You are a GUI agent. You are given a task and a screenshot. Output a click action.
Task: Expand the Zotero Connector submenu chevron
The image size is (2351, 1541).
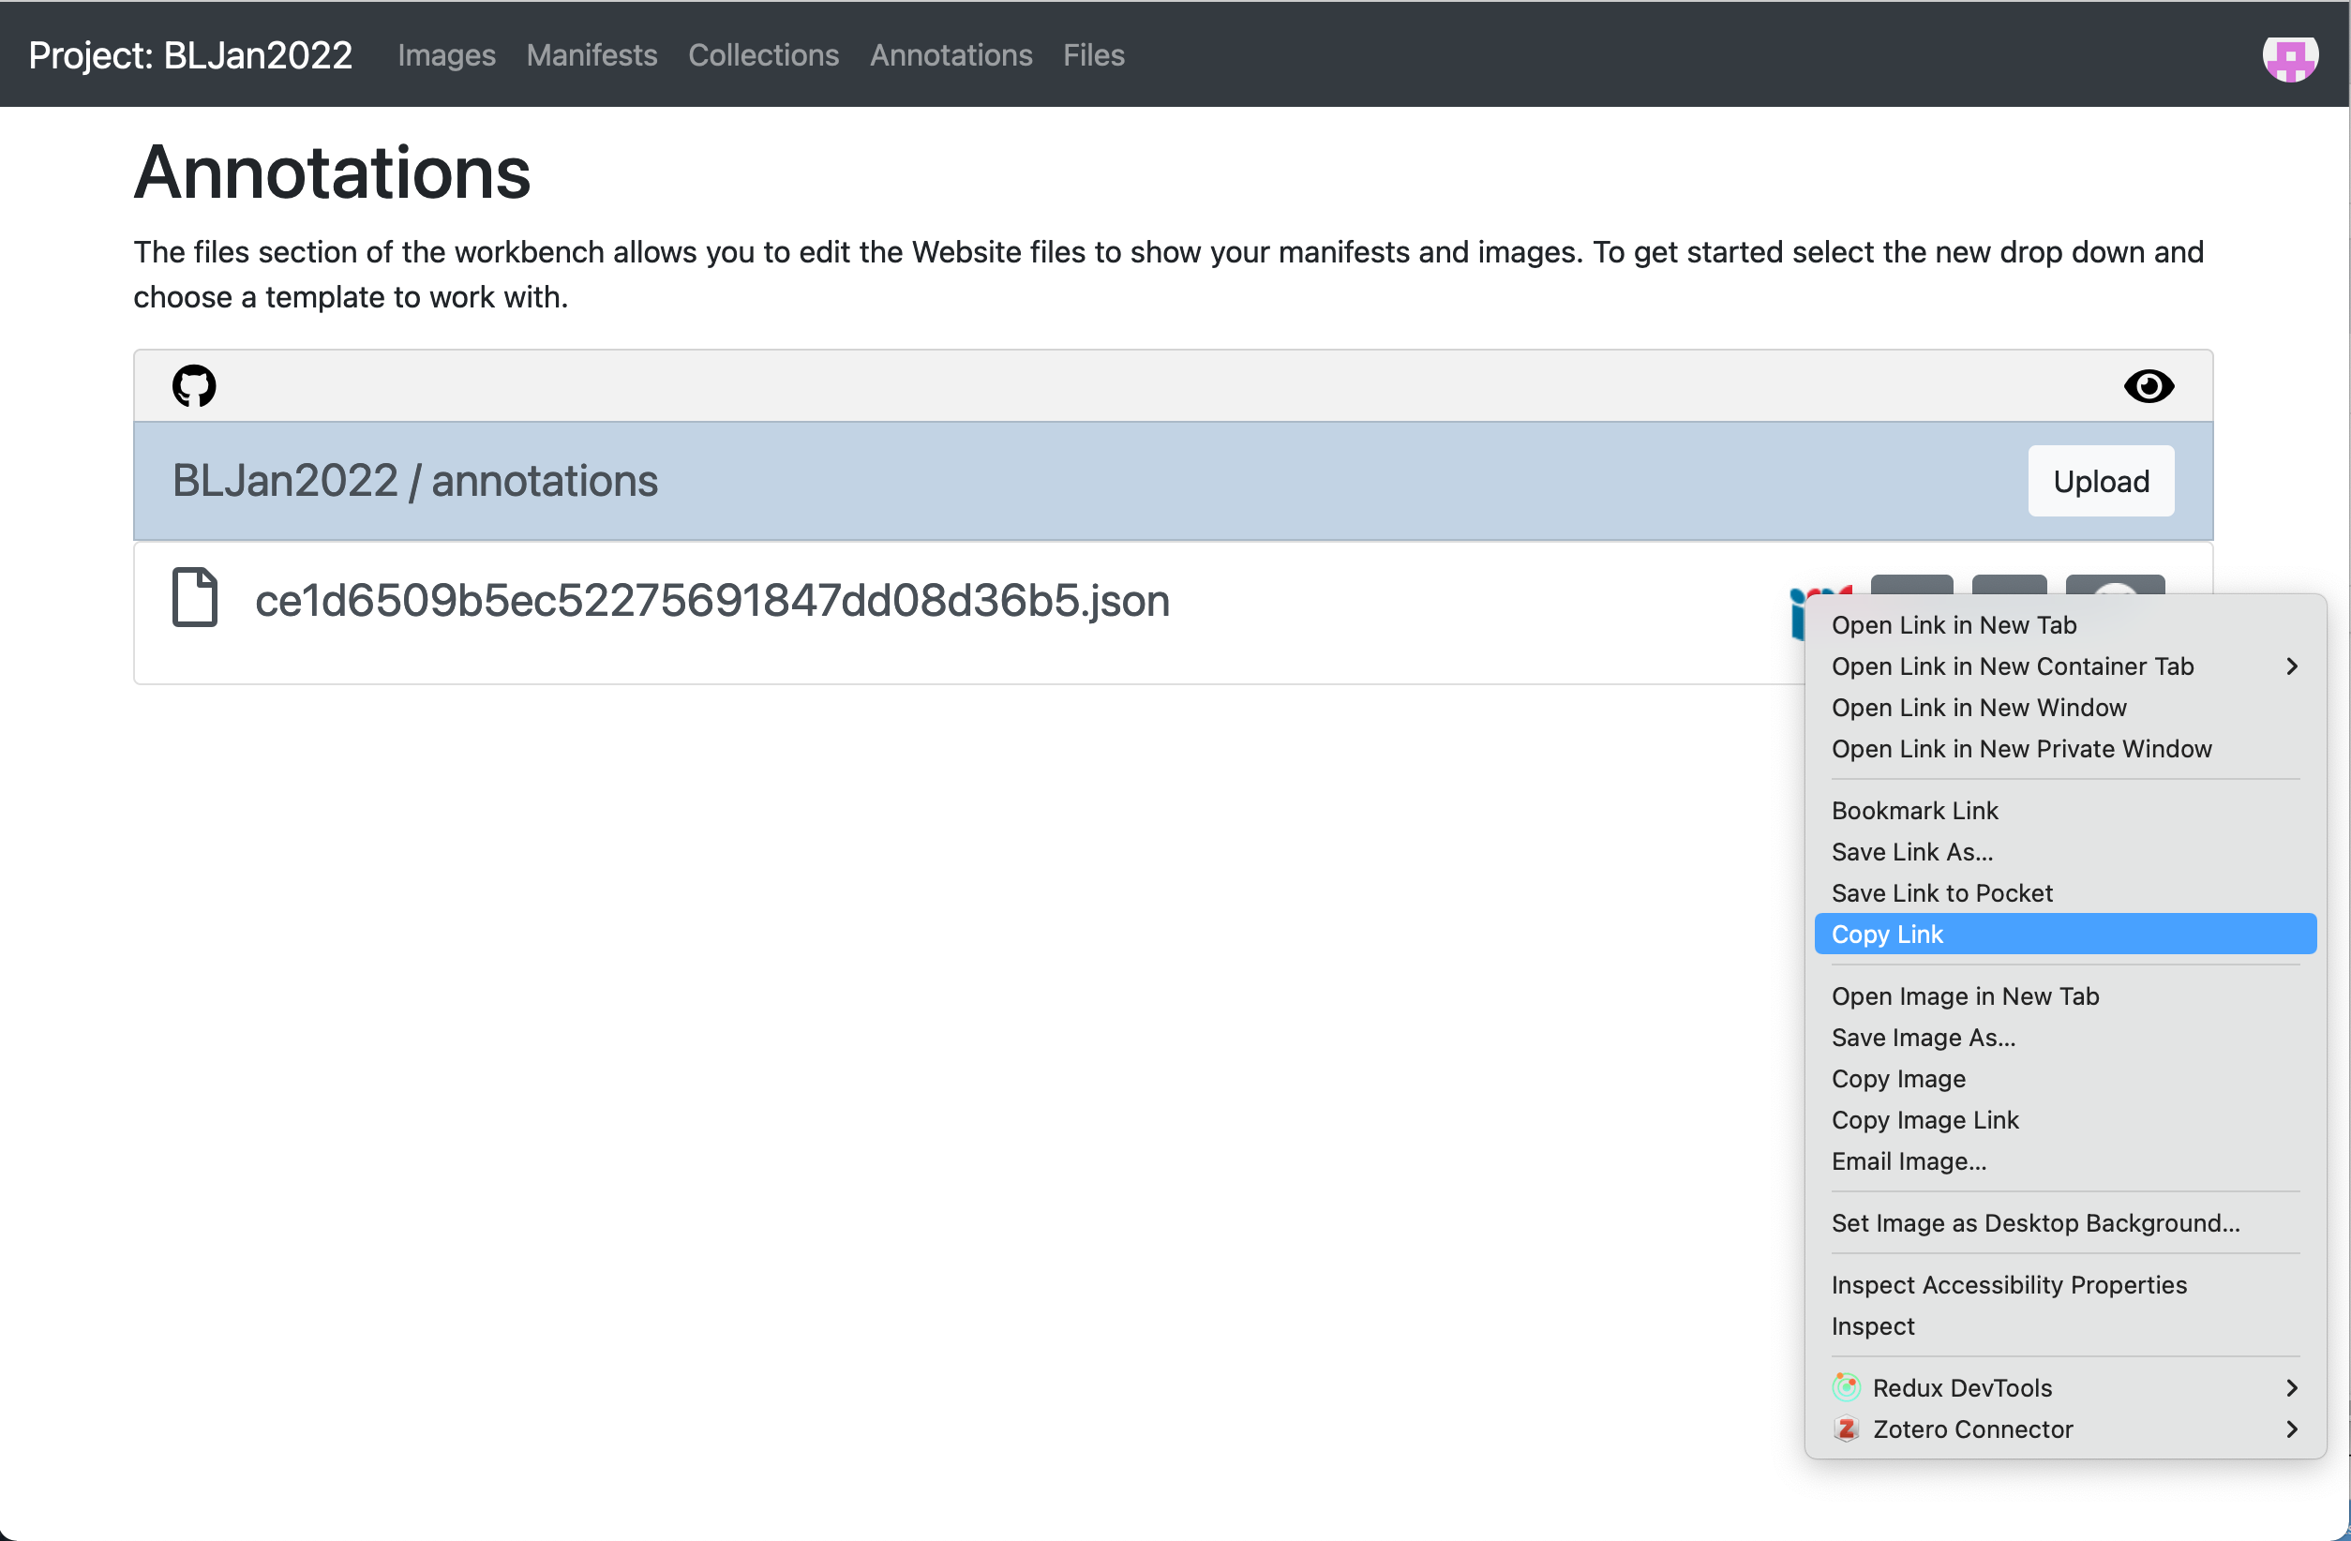(2292, 1429)
